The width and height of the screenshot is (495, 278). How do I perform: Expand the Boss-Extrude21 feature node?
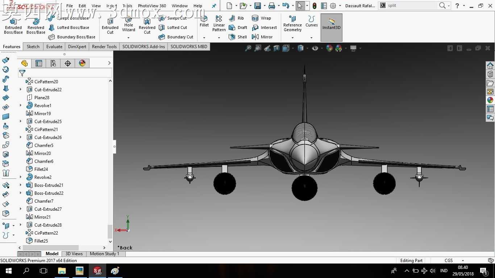21,185
